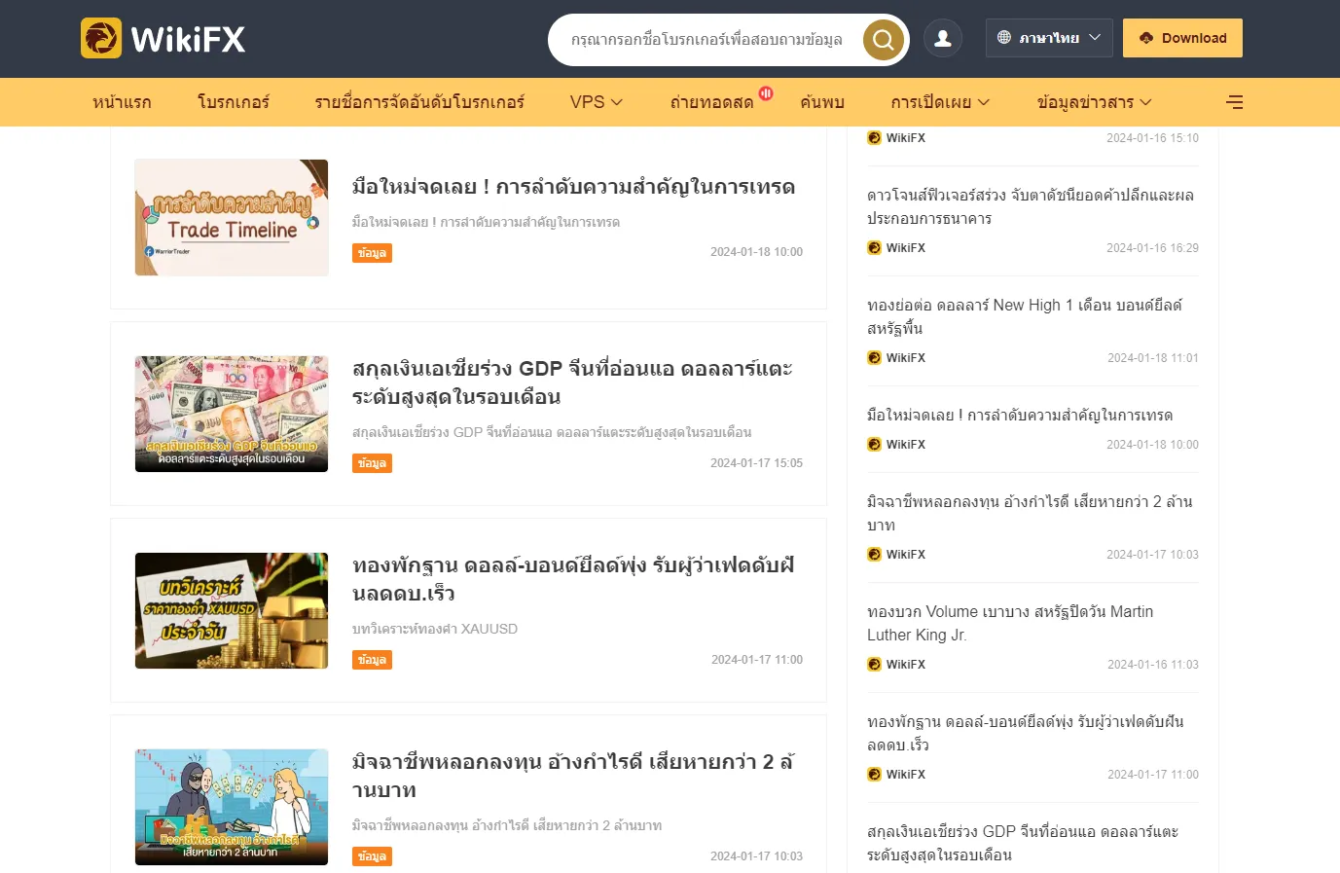Open the โบรกเกอร์ menu item
Viewport: 1340px width, 873px height.
click(x=234, y=102)
